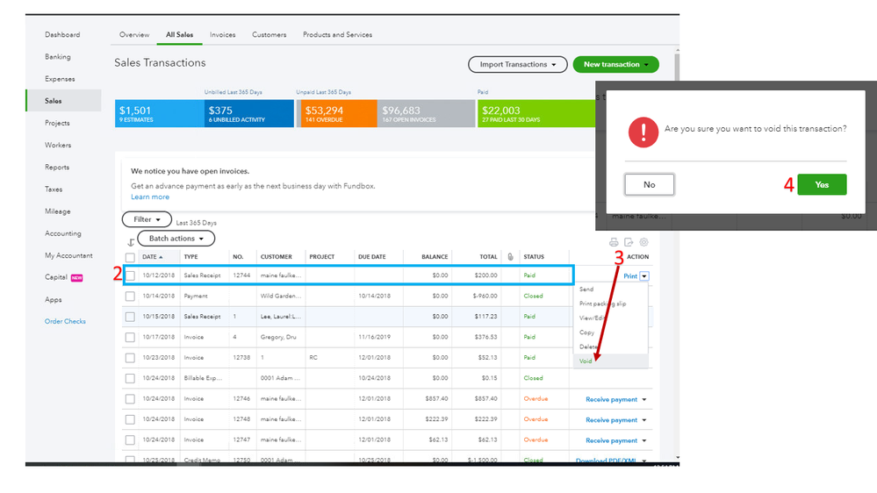Cancel void with the No button
The width and height of the screenshot is (877, 493).
click(x=650, y=184)
